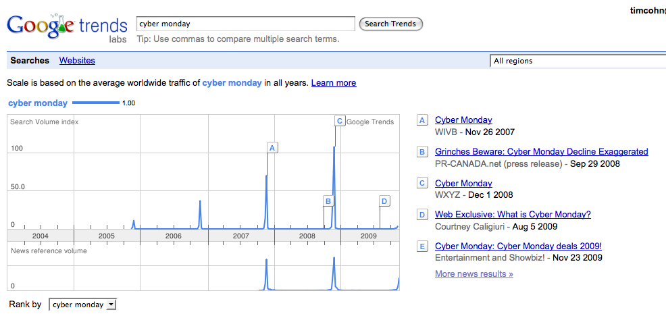Click flag B marker on the chart

(x=328, y=201)
